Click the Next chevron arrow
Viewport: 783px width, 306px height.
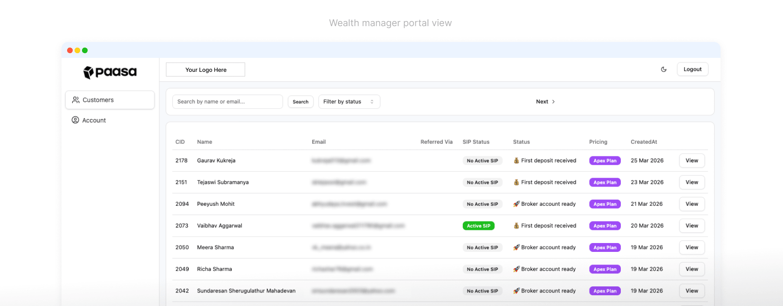(553, 102)
